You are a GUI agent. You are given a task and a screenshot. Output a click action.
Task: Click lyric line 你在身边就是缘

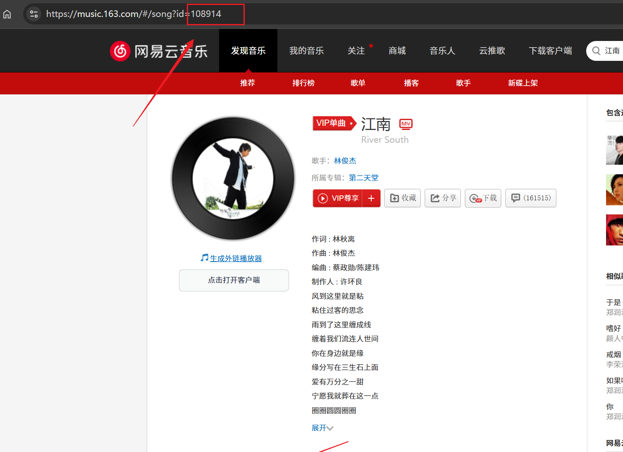tap(338, 353)
